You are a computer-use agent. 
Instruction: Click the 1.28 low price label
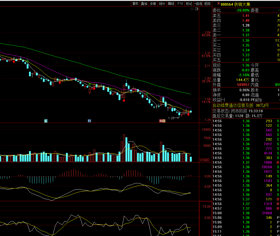pos(171,118)
